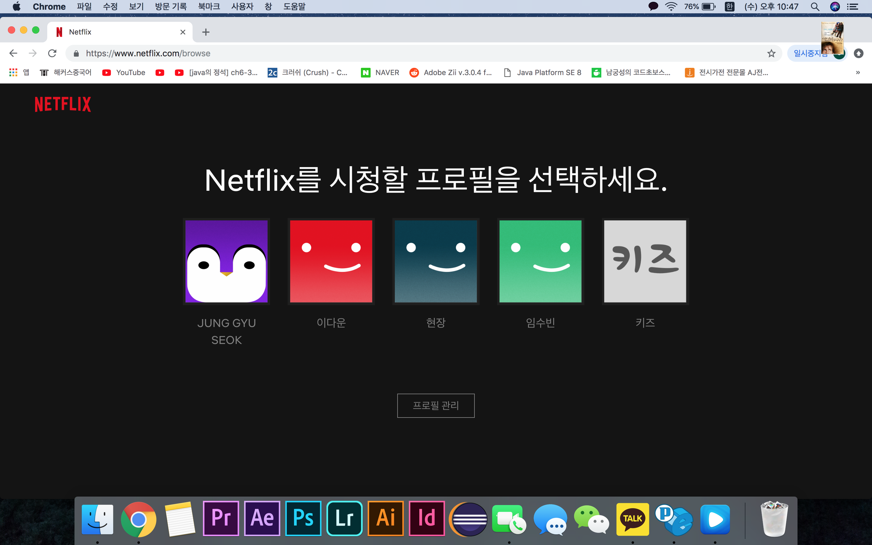Open the 키즈 kids profile
The width and height of the screenshot is (872, 545).
point(645,261)
